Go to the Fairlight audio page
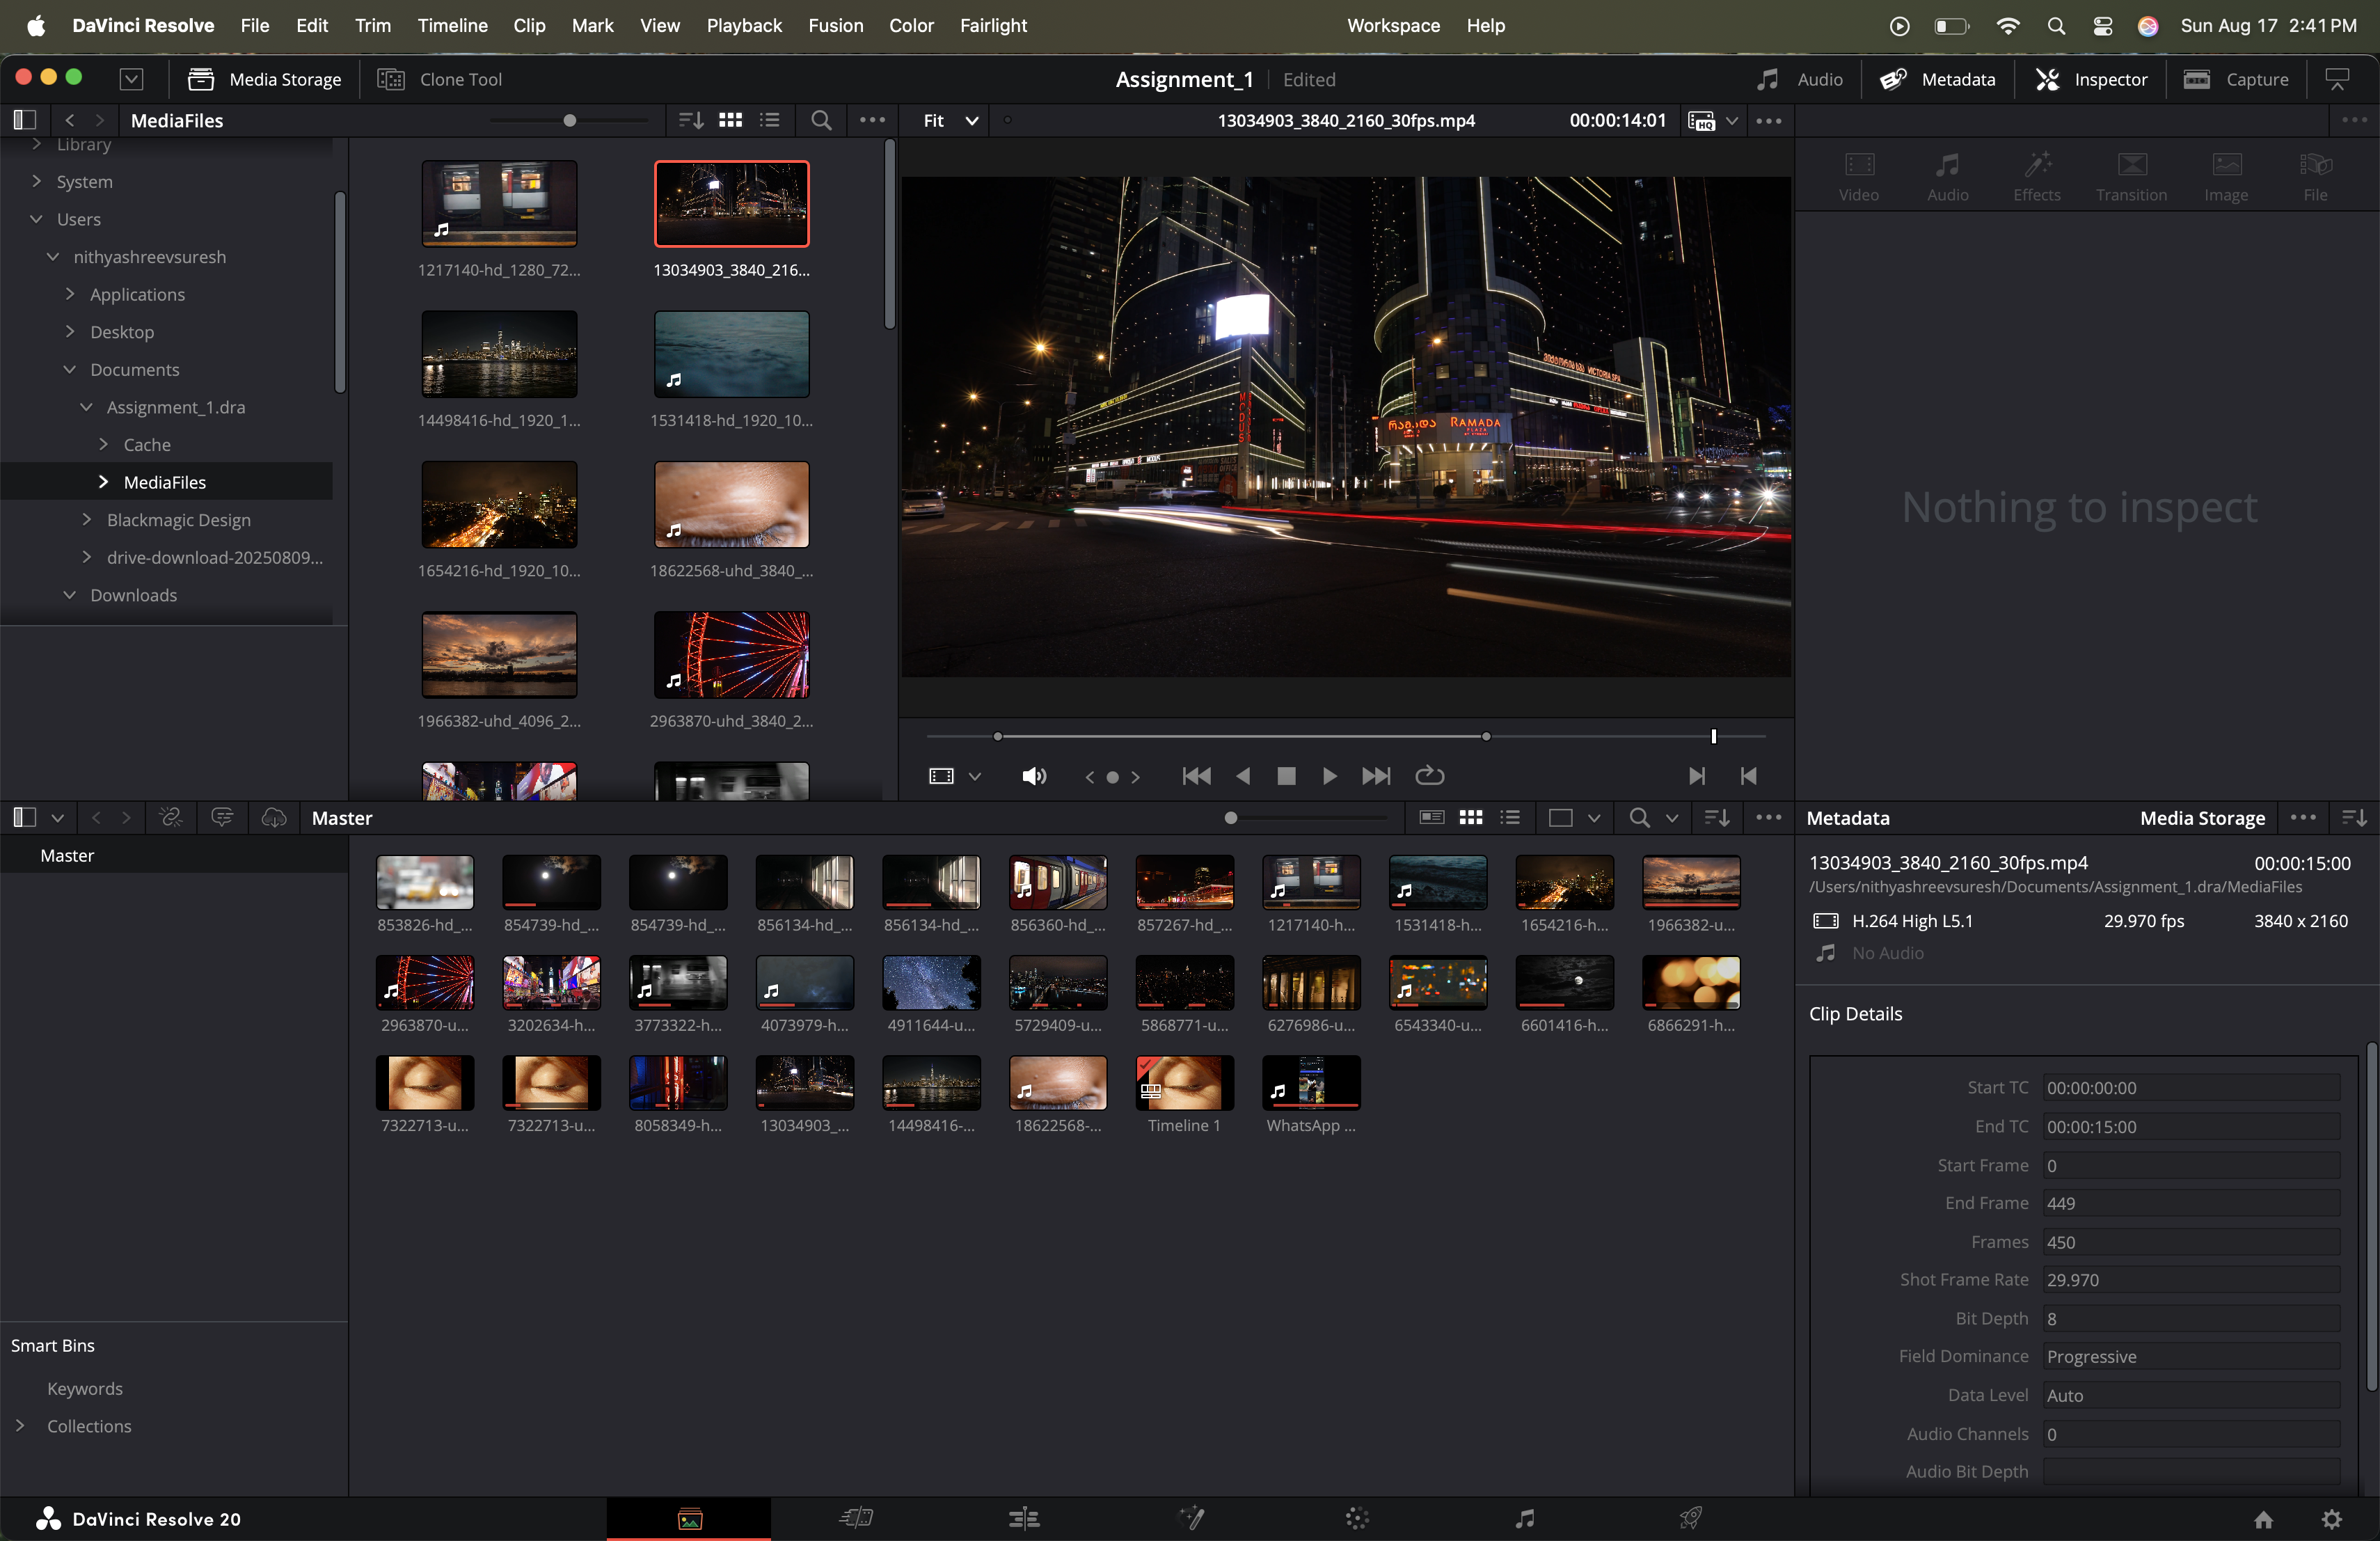This screenshot has height=1541, width=2380. pyautogui.click(x=1524, y=1518)
